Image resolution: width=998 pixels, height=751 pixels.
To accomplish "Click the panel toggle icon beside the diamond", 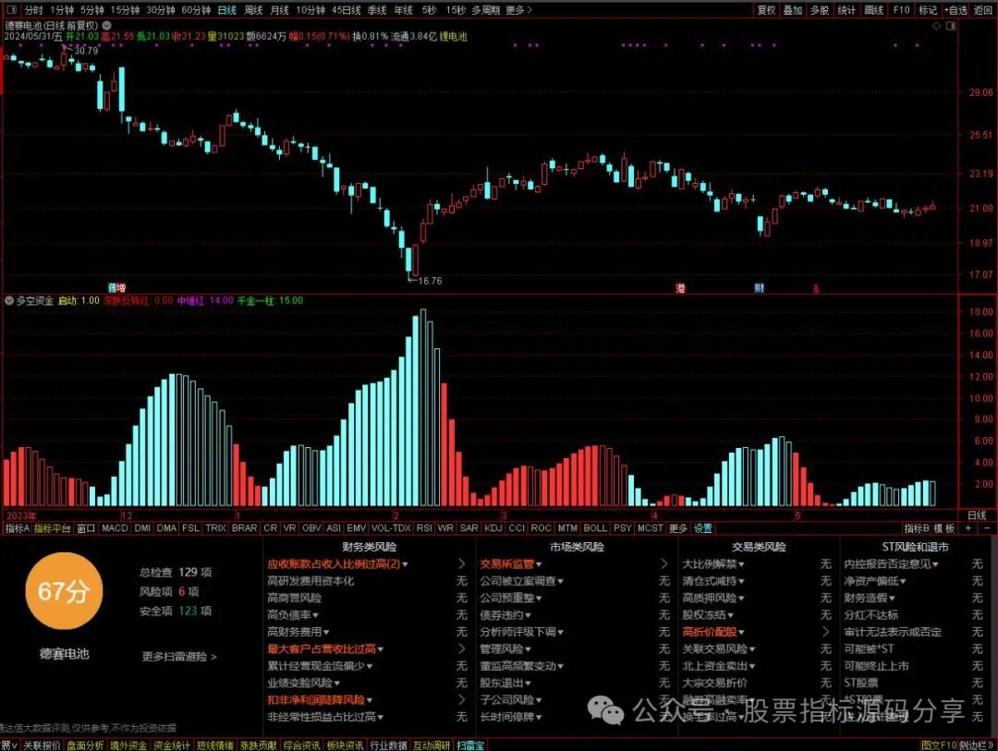I will [952, 26].
